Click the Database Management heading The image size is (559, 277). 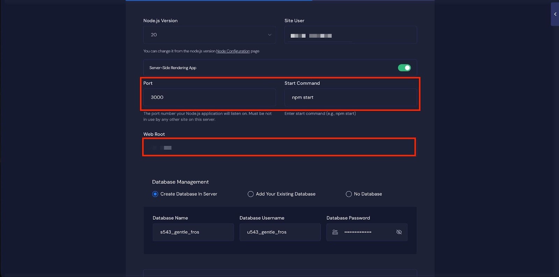click(x=180, y=182)
